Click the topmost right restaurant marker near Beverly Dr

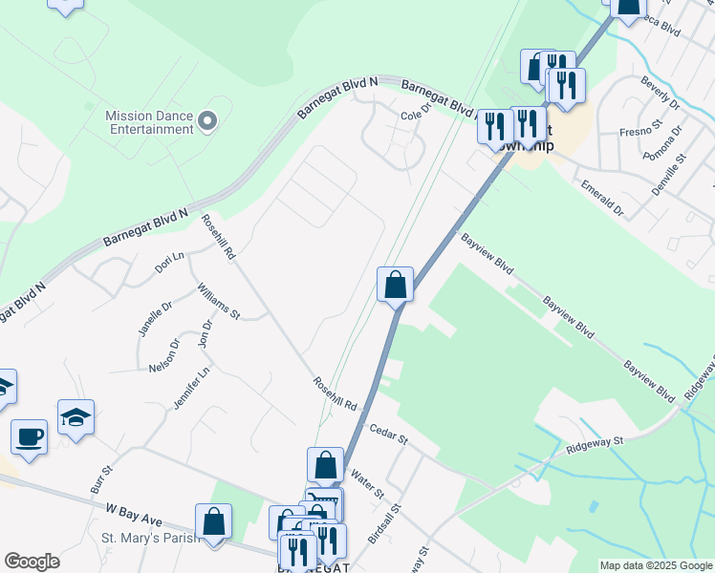click(x=567, y=88)
